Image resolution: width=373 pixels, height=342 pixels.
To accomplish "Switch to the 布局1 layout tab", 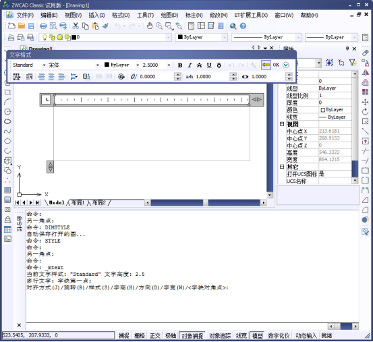I will [78, 202].
